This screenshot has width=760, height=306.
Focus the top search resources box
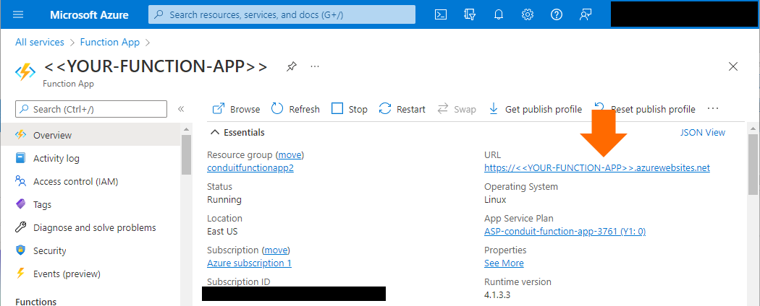coord(282,14)
